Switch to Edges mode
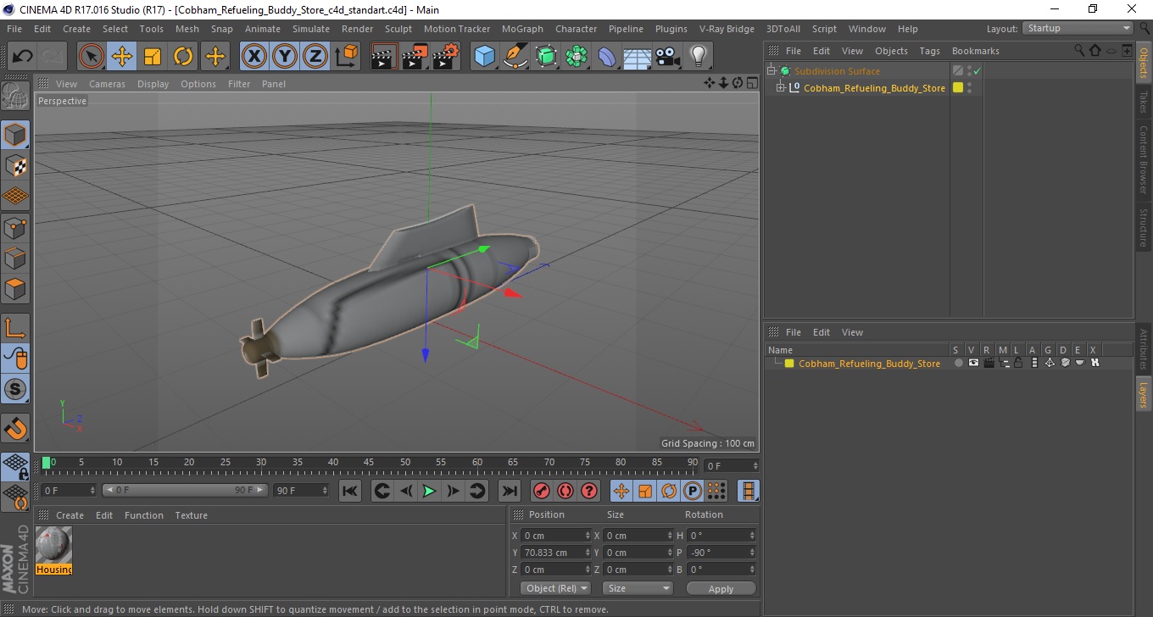1153x617 pixels. pyautogui.click(x=15, y=258)
